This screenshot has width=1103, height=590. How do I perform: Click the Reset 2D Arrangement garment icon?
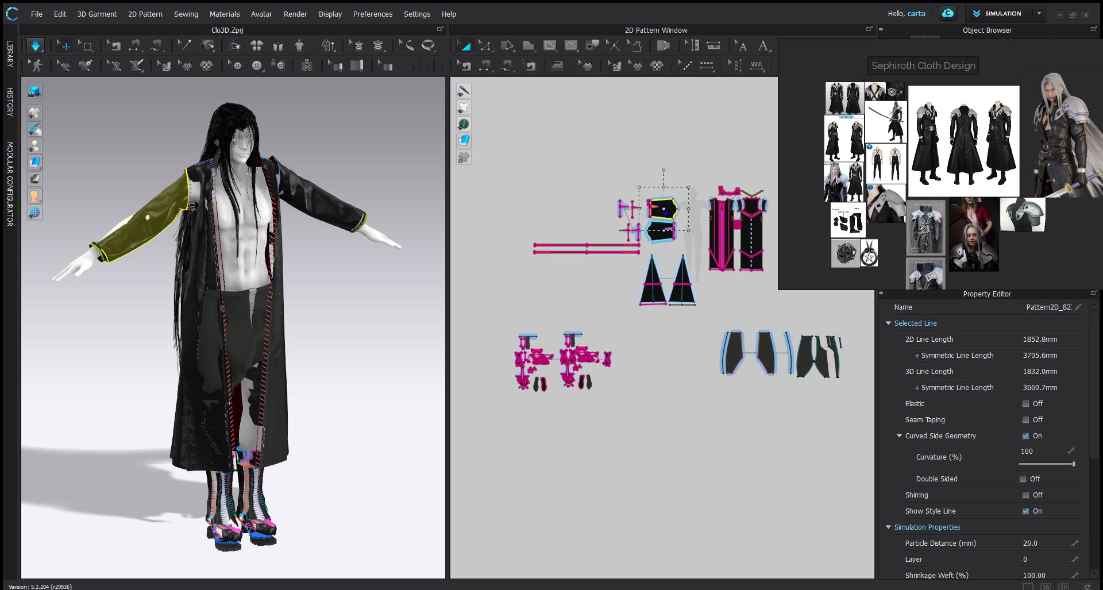point(257,46)
